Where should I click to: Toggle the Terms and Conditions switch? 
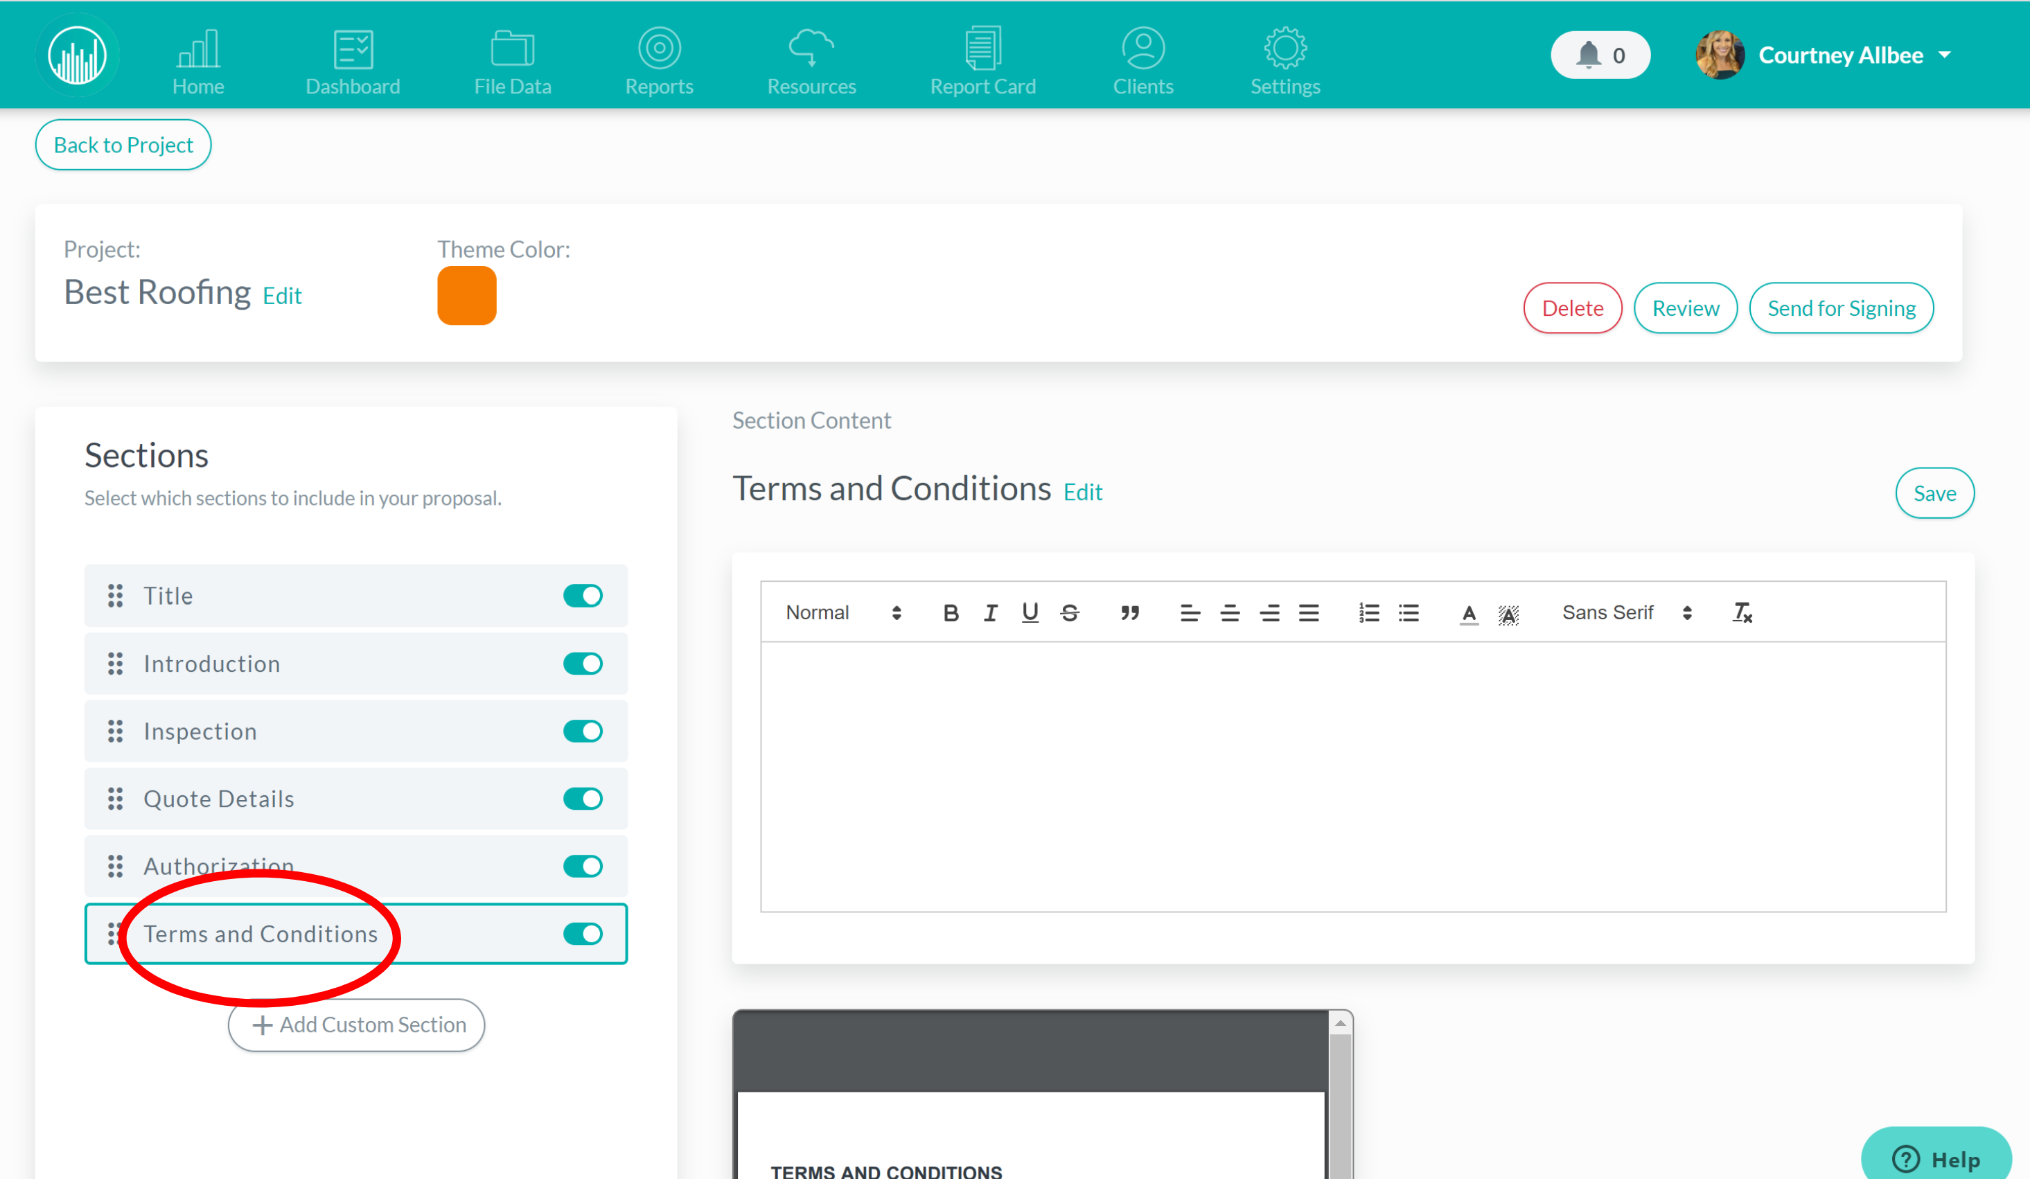583,934
